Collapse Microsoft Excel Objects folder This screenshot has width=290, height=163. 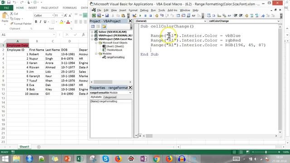click(96, 43)
